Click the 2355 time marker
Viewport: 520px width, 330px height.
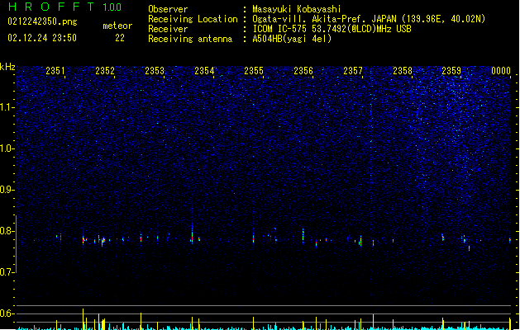click(x=254, y=70)
